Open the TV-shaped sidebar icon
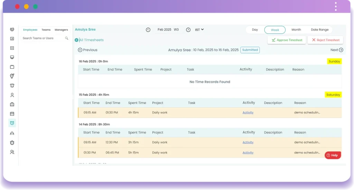Screen dimensions: 354x190 (x=12, y=67)
